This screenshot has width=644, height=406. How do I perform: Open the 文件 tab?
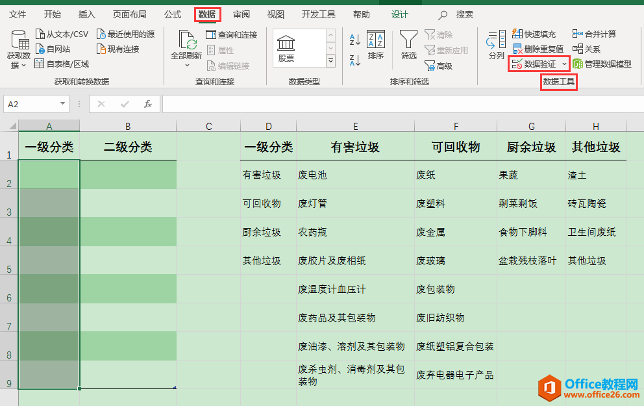coord(18,15)
